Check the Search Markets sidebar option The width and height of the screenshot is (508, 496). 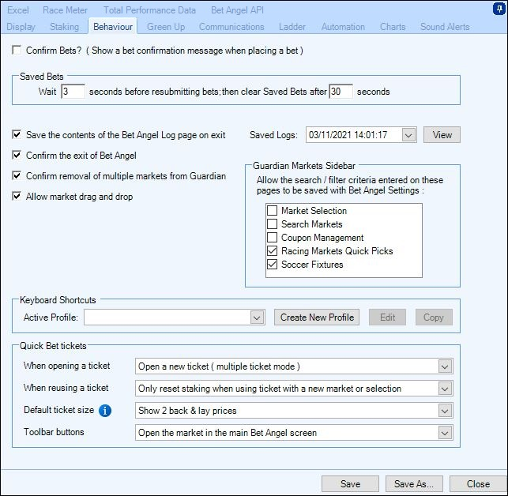(272, 224)
